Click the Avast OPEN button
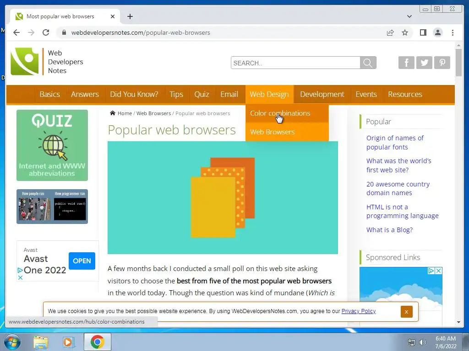 tap(82, 261)
